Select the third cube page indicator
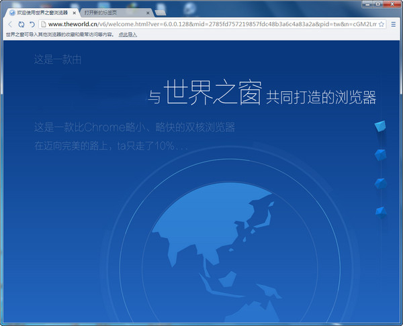Screen dimensions: 403x326 [x=381, y=184]
